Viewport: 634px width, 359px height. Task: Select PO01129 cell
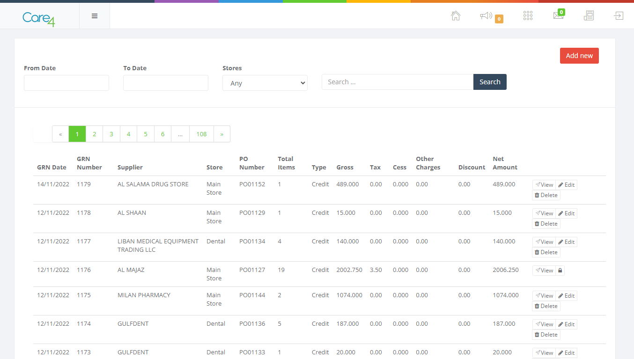[252, 213]
